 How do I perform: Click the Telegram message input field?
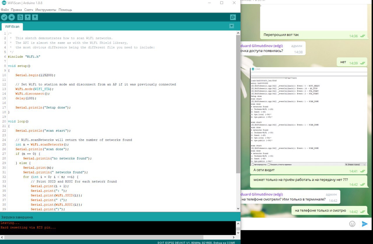click(x=294, y=224)
